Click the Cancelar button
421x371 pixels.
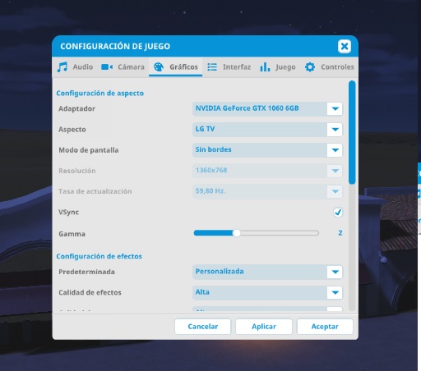coord(203,327)
